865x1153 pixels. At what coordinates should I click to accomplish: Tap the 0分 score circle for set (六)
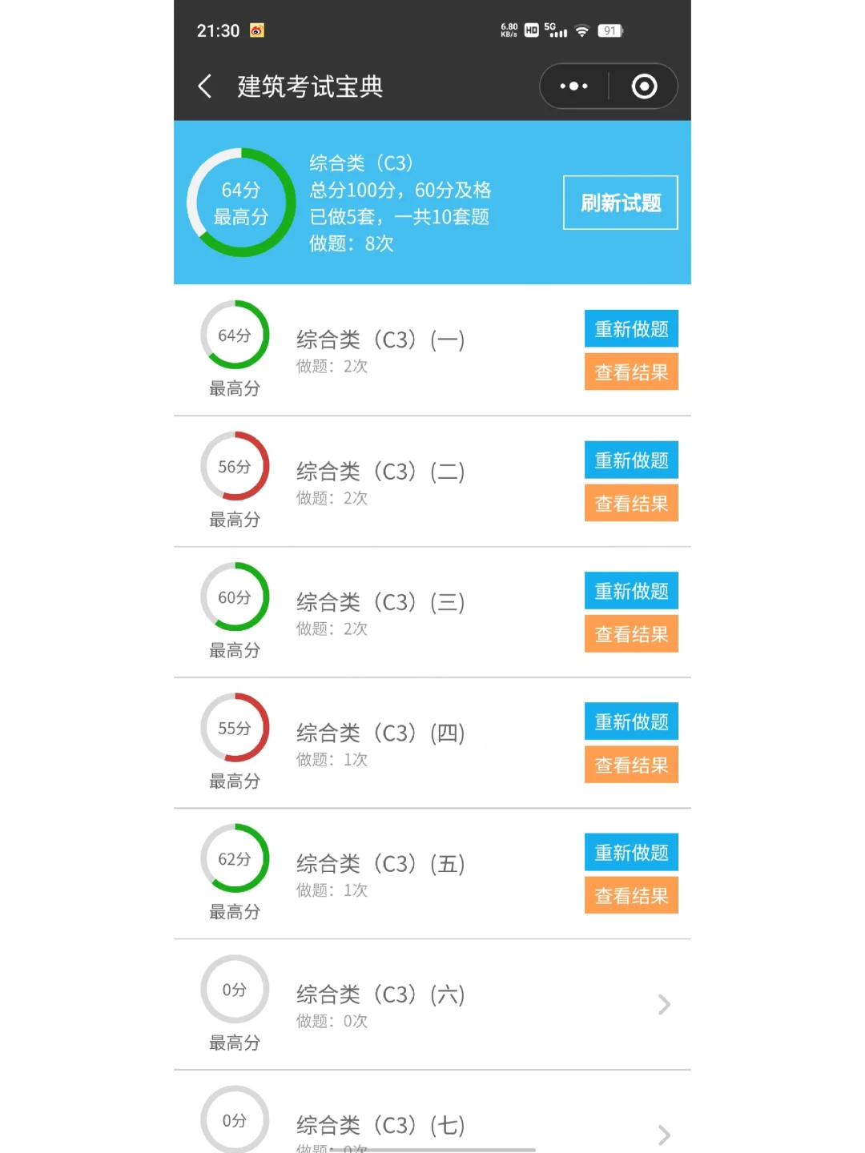(x=235, y=990)
